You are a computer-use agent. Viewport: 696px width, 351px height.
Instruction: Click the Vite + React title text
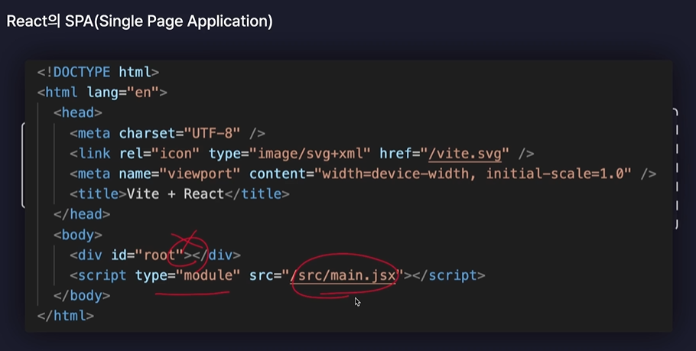point(175,194)
